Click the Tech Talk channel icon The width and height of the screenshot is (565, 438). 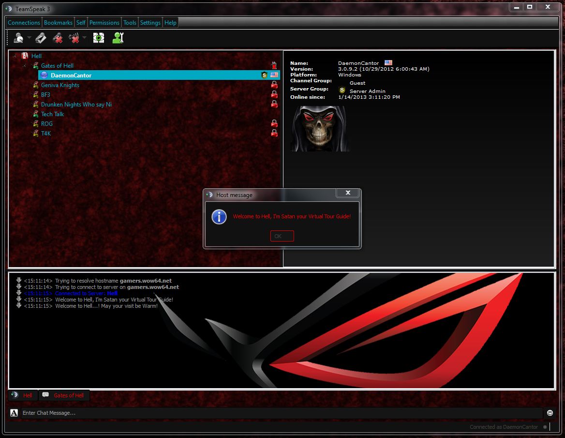pos(35,114)
